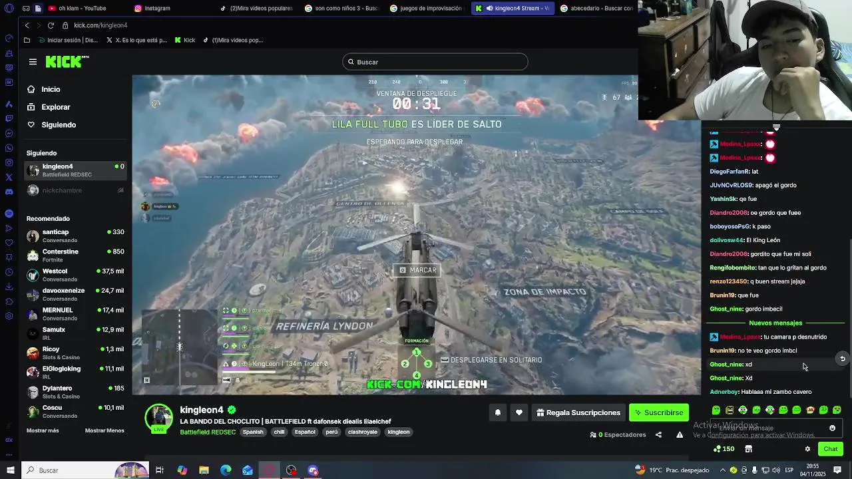
Task: Click the first green emote in chat bar
Action: 716,410
